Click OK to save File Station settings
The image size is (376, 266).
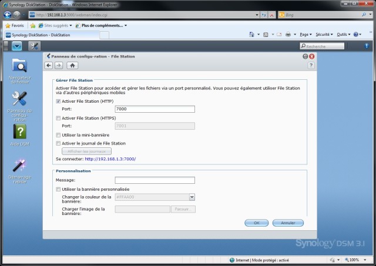click(x=256, y=223)
